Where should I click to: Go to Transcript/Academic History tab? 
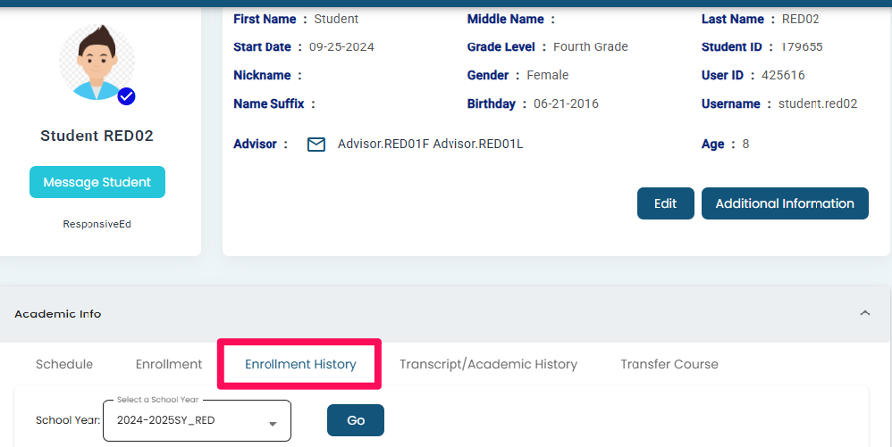(488, 364)
